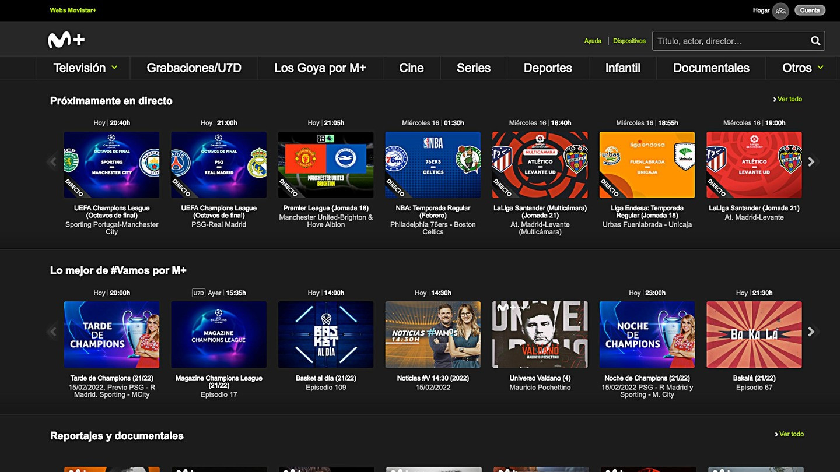Click 'Reportajes y documentales' heading
This screenshot has width=840, height=472.
(x=117, y=436)
